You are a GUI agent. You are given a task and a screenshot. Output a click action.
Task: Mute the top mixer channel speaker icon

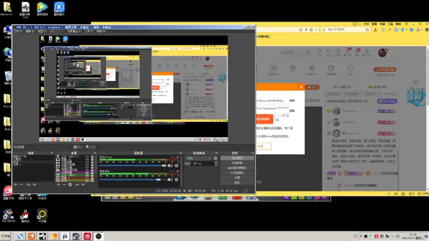coord(170,165)
